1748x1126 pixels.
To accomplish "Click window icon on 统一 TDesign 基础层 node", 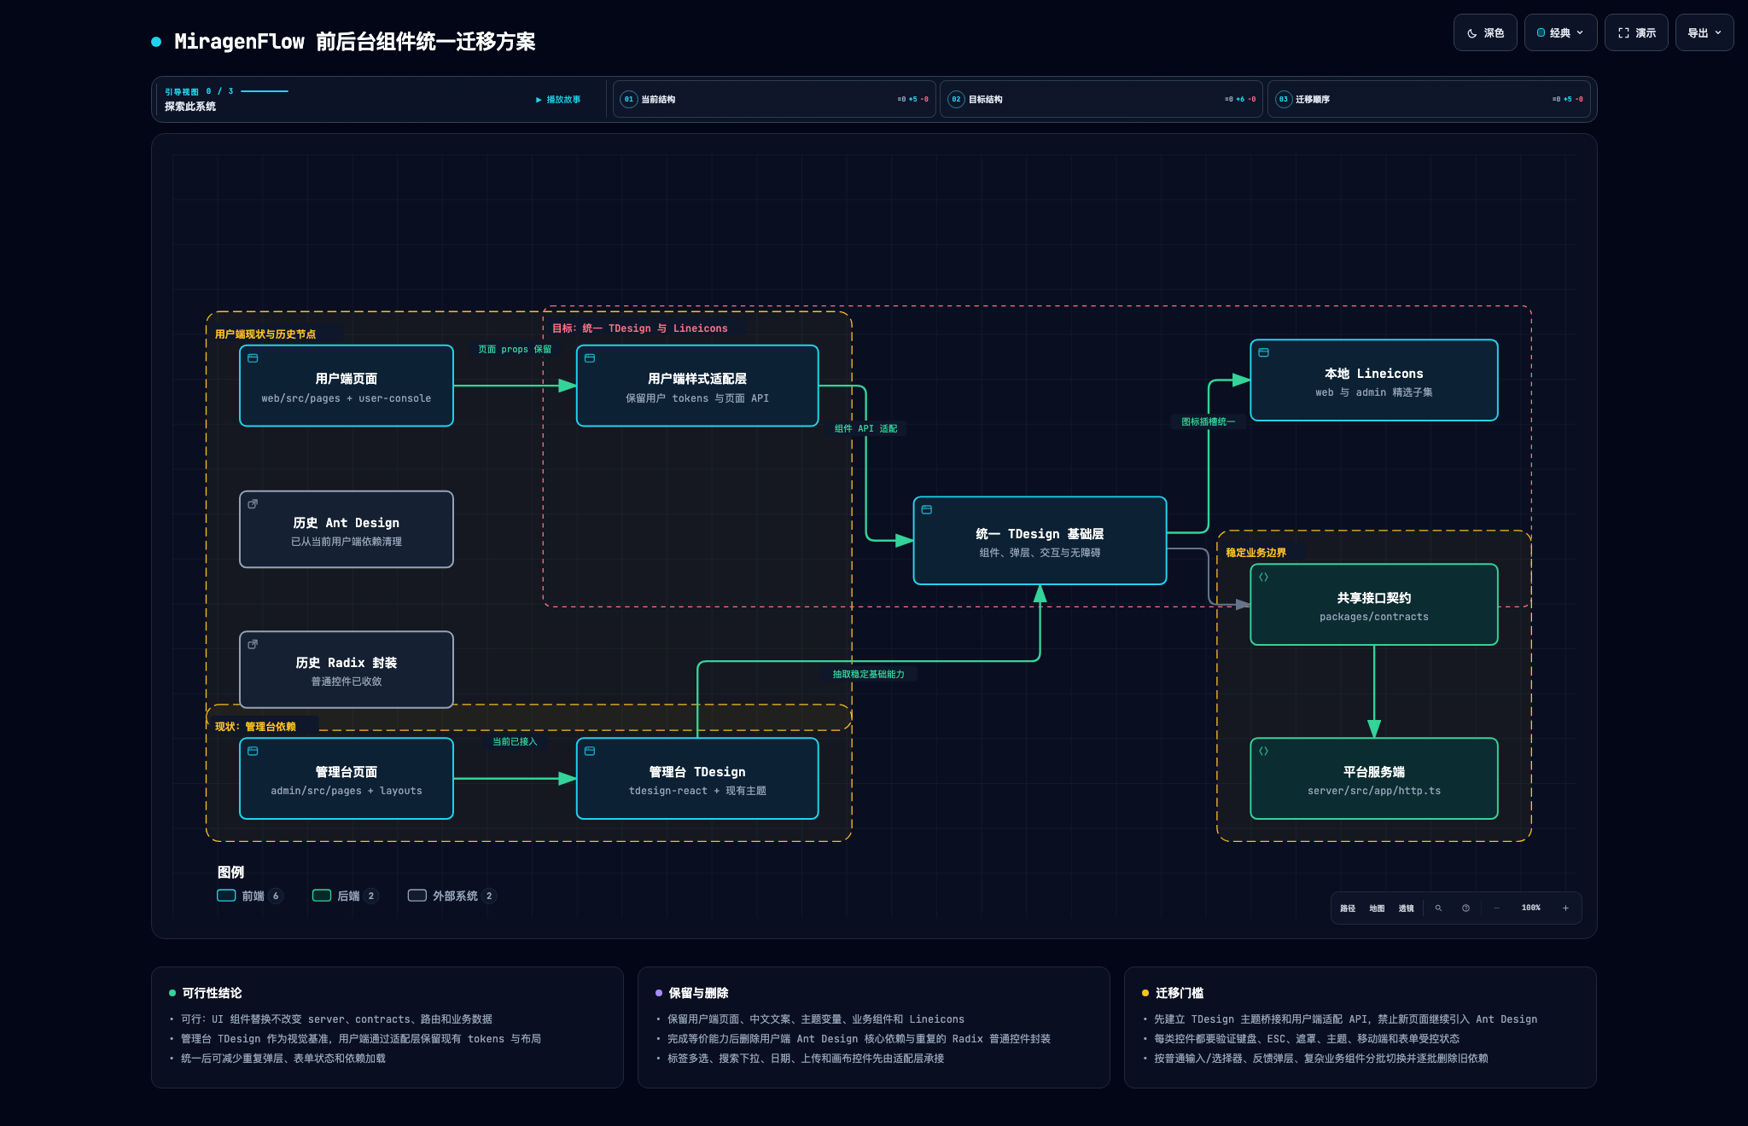I will (x=927, y=510).
